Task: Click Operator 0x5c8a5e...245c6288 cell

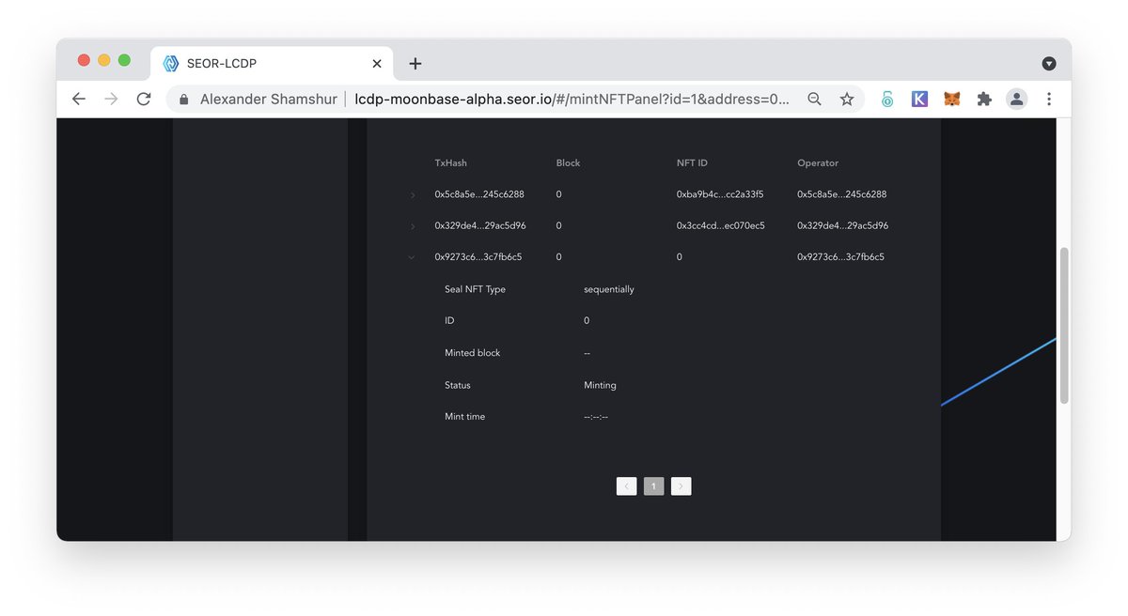Action: tap(842, 194)
